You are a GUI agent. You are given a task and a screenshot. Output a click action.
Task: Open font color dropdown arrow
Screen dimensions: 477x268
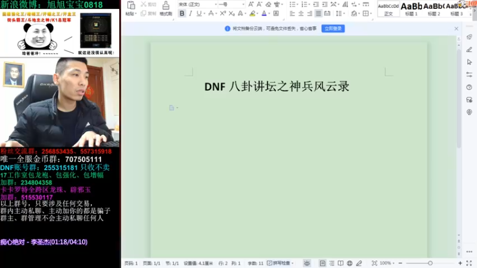click(x=270, y=14)
